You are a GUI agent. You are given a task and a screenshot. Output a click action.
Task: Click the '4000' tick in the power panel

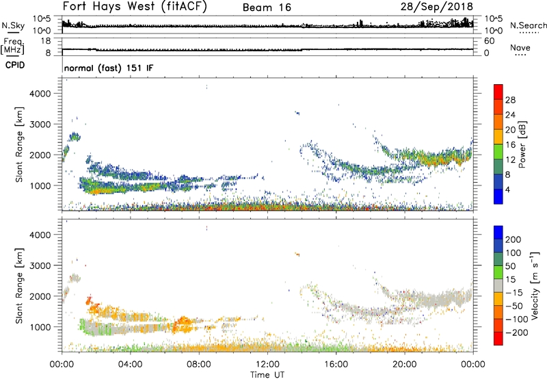(x=40, y=94)
